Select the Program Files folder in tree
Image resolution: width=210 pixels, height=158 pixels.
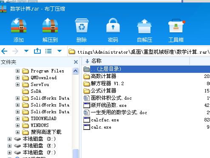(48, 71)
